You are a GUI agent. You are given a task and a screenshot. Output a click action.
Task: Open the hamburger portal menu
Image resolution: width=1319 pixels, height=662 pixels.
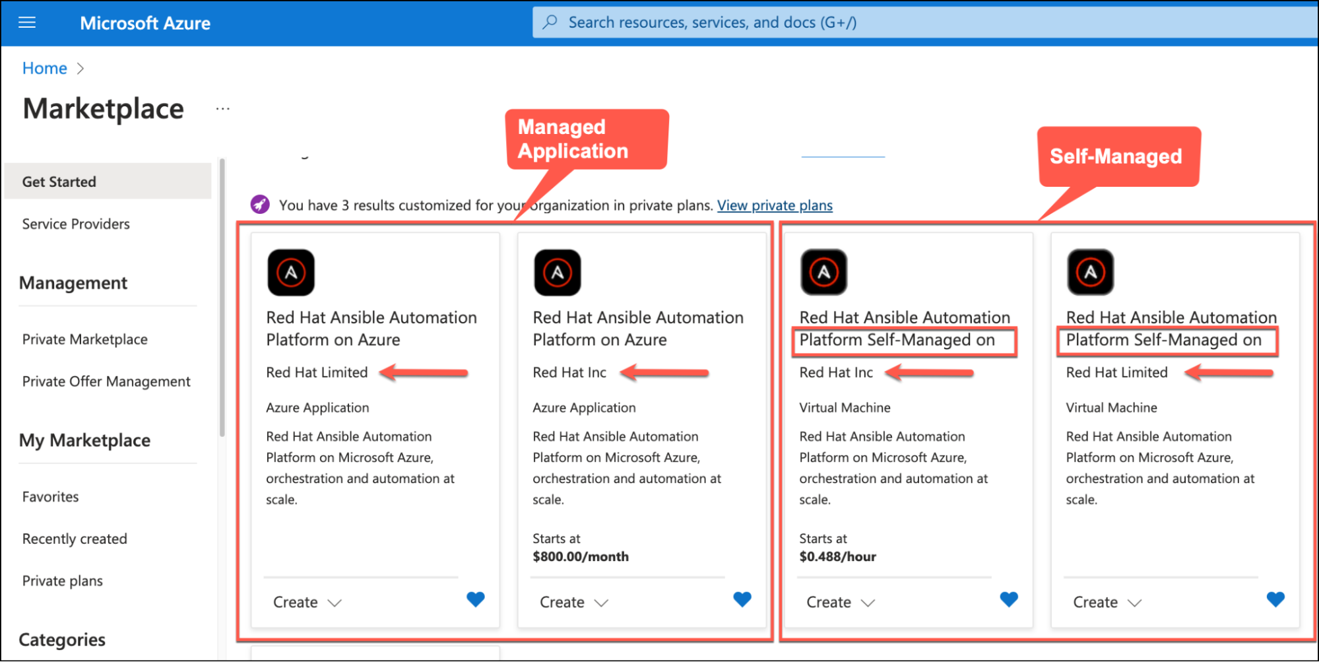click(x=27, y=23)
